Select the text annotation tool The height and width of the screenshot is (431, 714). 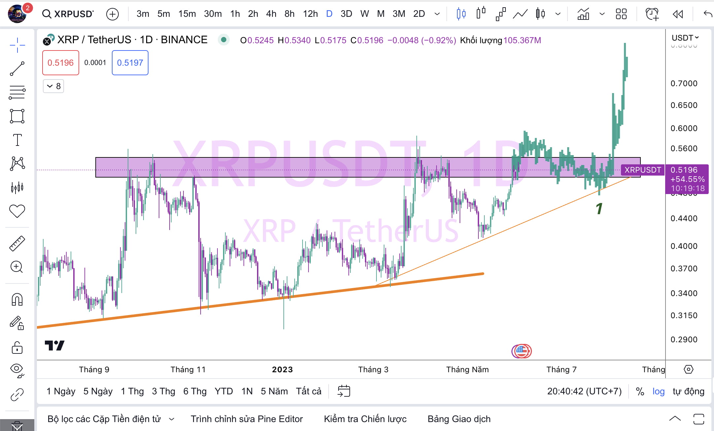click(17, 140)
